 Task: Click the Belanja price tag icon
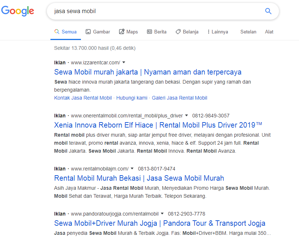point(178,32)
